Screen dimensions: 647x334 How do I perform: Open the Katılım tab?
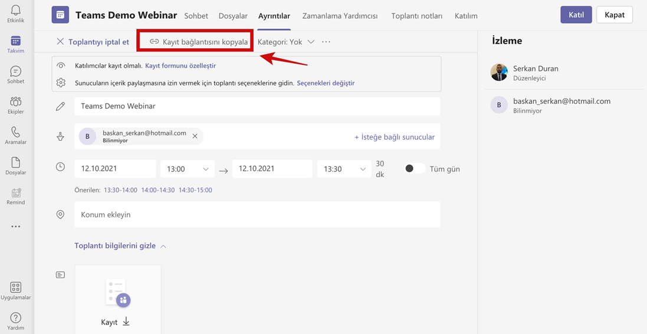click(x=466, y=16)
